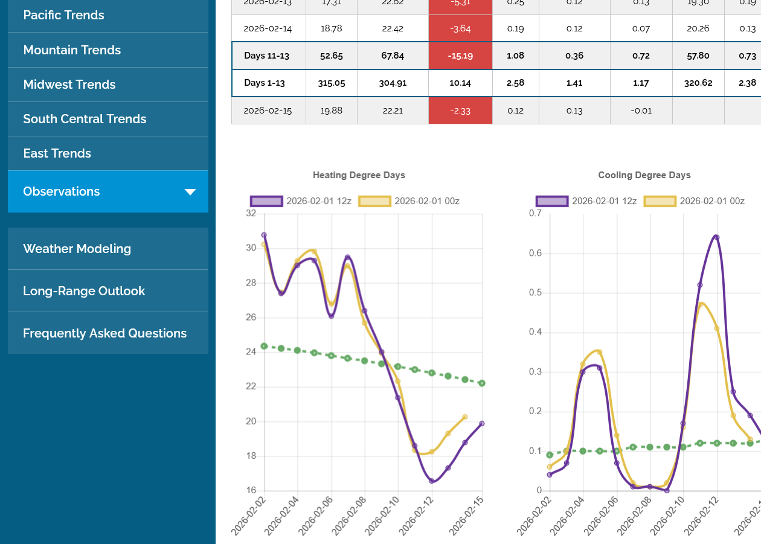
Task: Select Midwest Trends in the sidebar
Action: click(69, 85)
